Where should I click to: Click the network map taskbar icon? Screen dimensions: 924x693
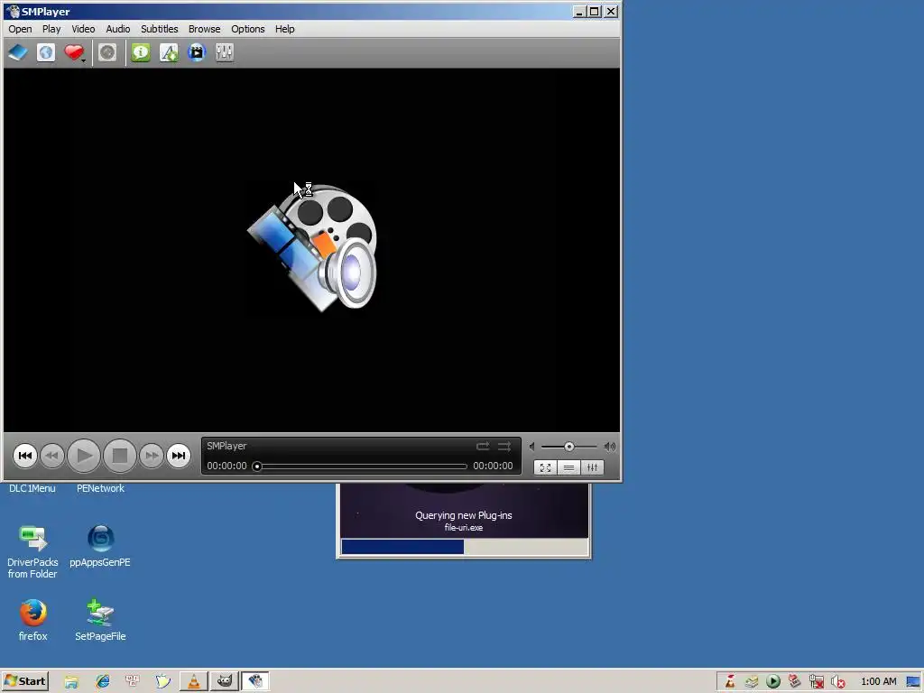pyautogui.click(x=133, y=682)
